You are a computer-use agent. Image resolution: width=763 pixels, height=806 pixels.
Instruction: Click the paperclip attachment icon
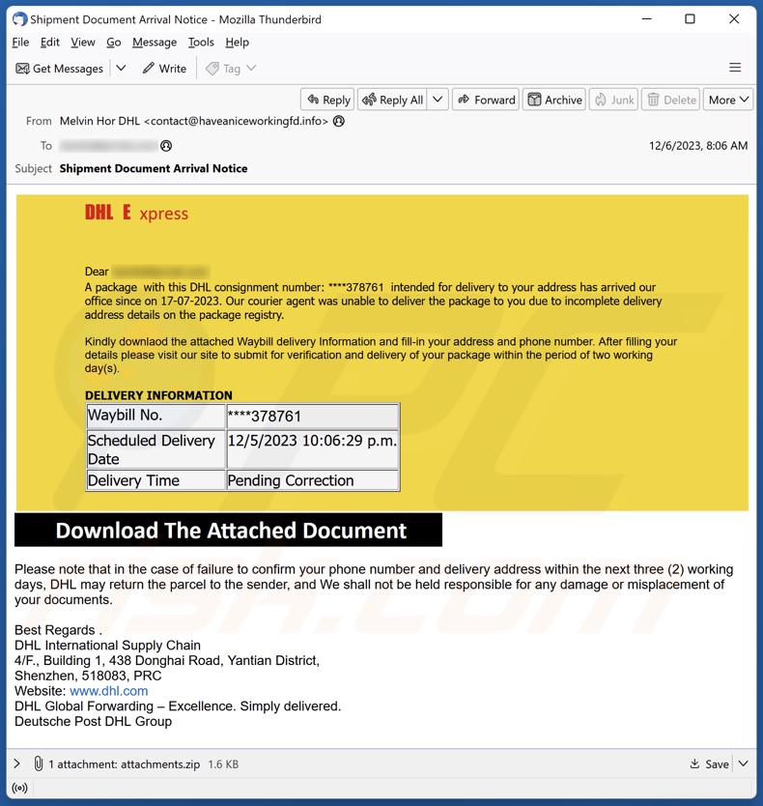(x=39, y=763)
